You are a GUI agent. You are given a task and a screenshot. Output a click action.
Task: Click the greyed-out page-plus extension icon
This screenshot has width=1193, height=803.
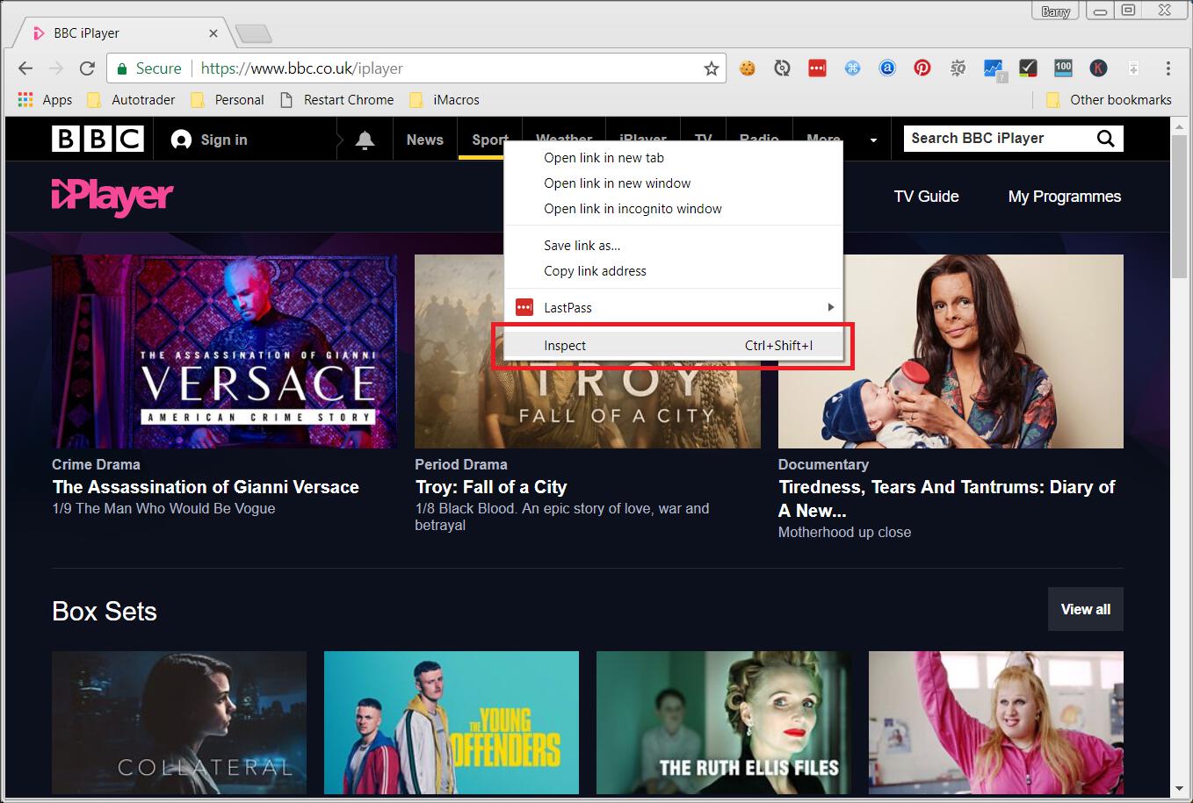[1133, 68]
